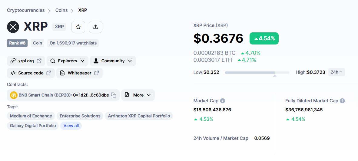Click the XRP logo icon
Screen dimensions: 358x161
pyautogui.click(x=13, y=27)
